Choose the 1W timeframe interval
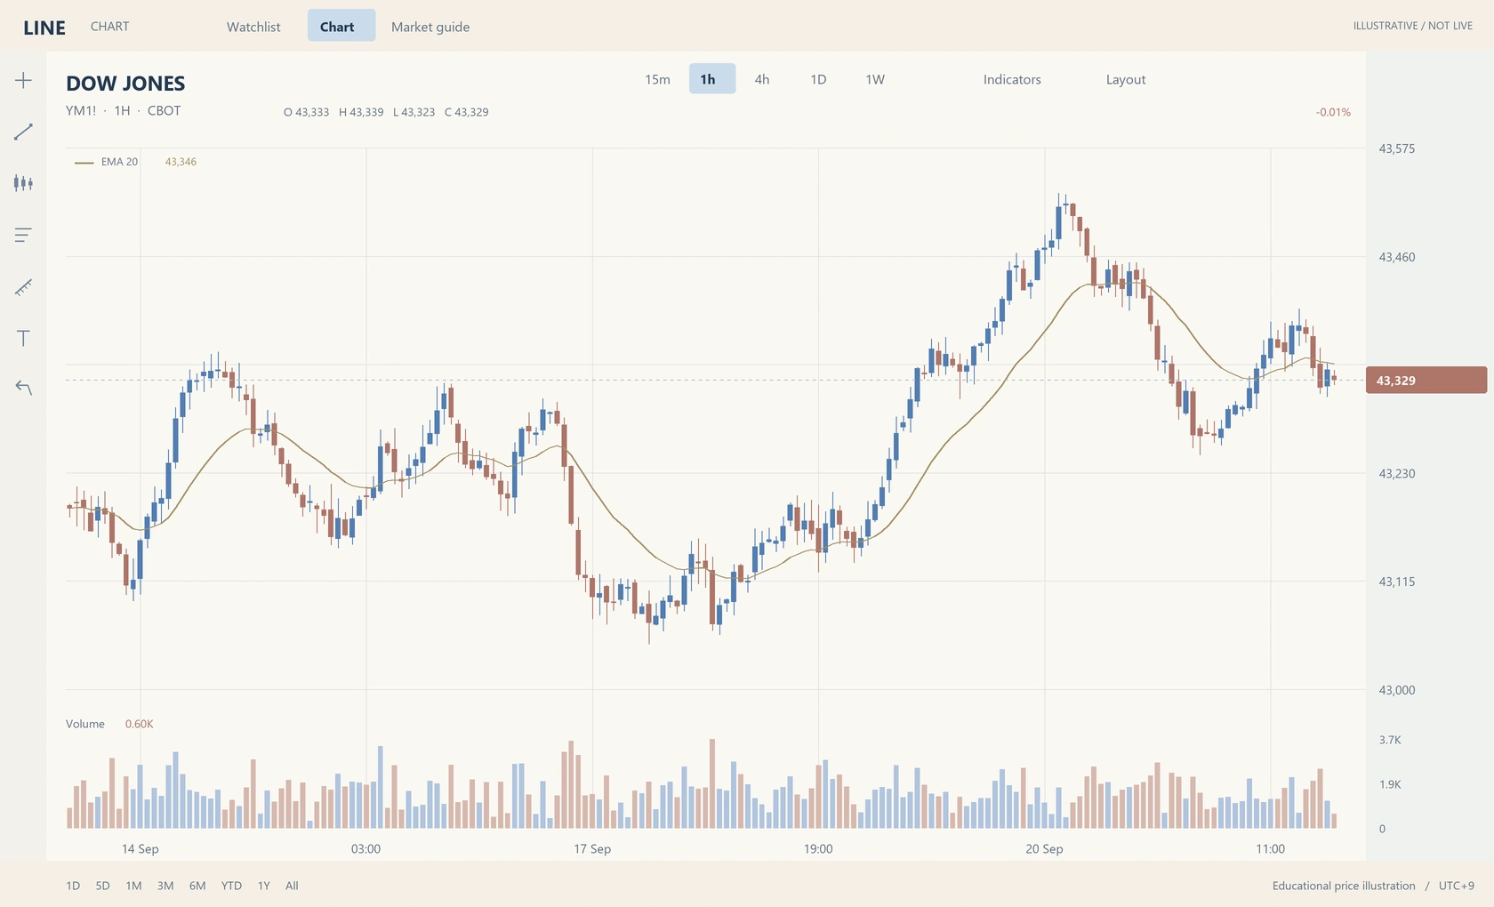This screenshot has height=907, width=1494. click(875, 79)
